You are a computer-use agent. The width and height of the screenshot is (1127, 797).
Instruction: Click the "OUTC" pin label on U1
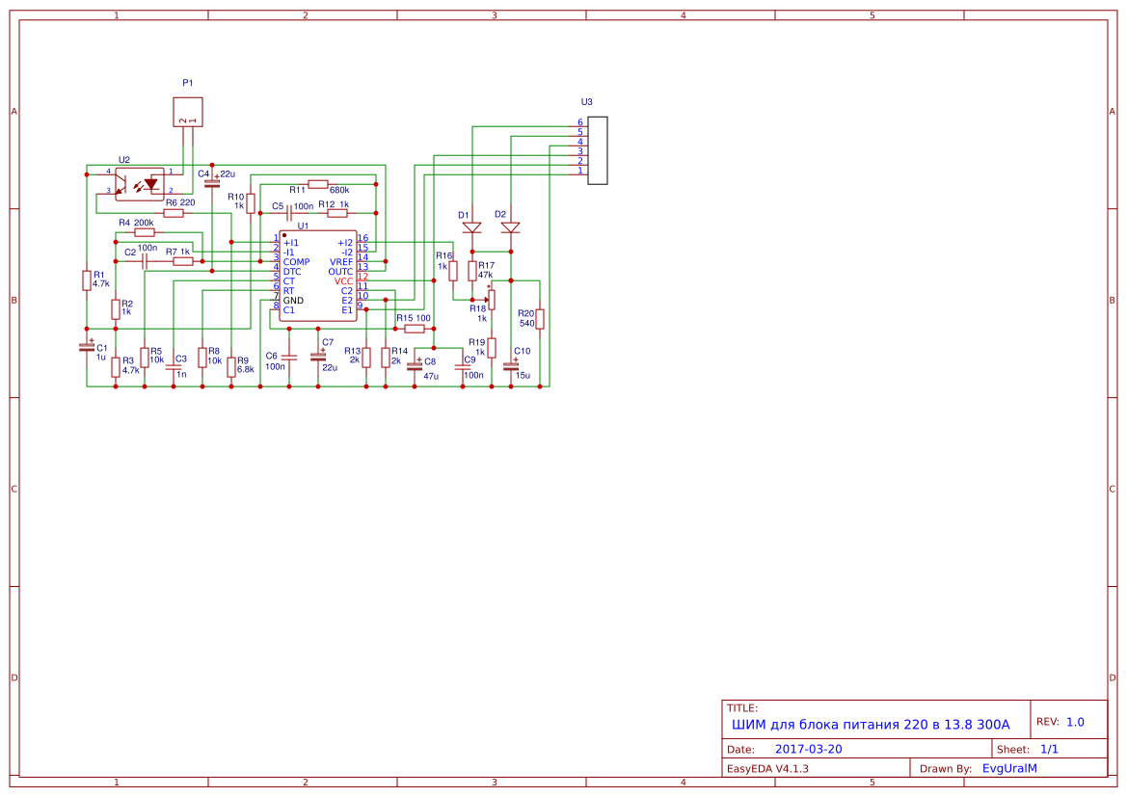coord(340,272)
